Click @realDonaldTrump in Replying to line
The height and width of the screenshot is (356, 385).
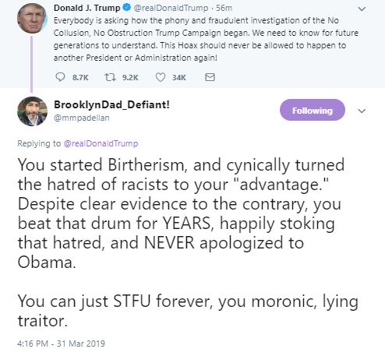point(101,143)
